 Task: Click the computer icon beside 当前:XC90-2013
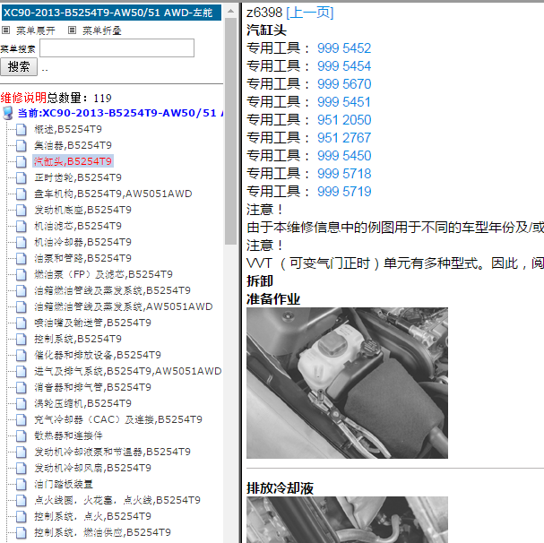(8, 113)
